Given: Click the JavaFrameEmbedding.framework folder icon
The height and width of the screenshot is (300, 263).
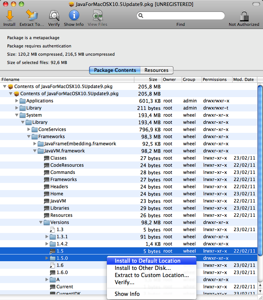Looking at the screenshot, I should [x=41, y=144].
